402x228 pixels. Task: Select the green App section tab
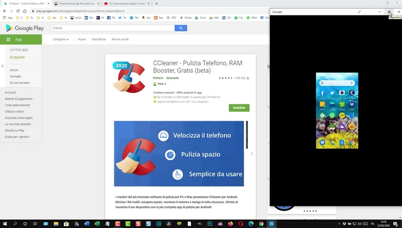[21, 40]
